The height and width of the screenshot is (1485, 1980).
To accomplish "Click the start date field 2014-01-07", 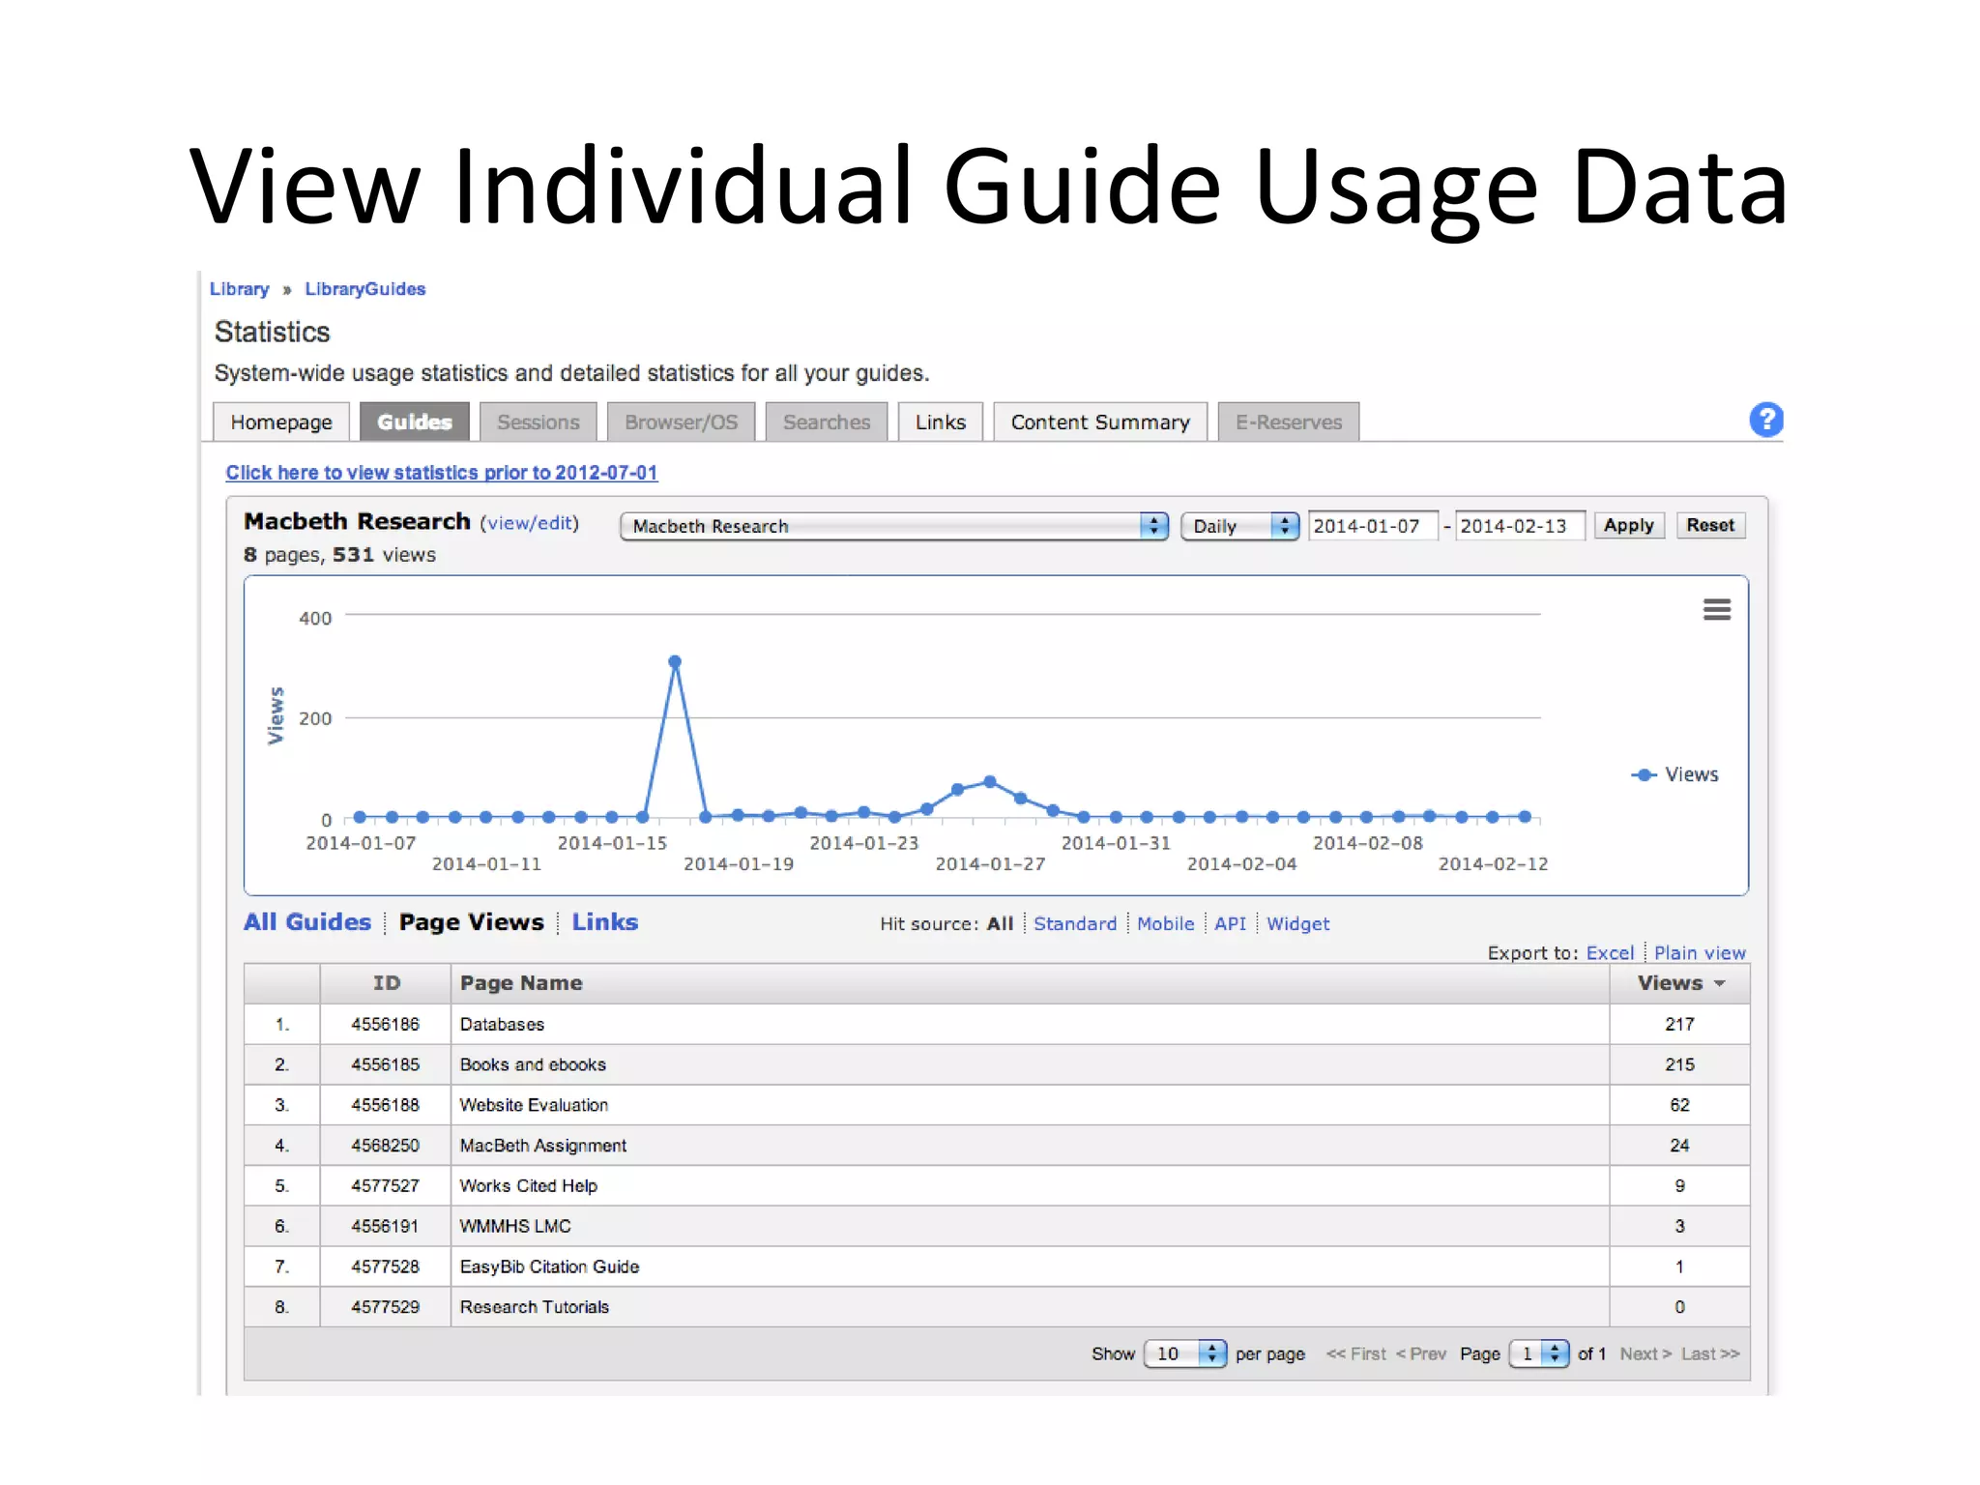I will tap(1371, 526).
